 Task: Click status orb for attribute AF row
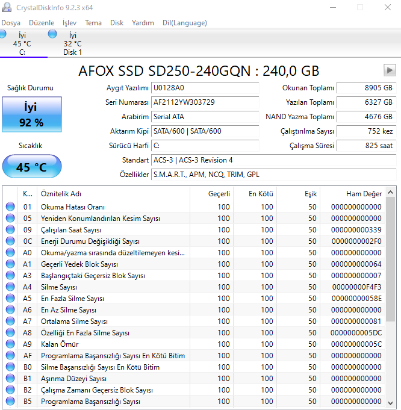[10, 355]
